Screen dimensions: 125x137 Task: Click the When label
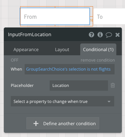(x=16, y=69)
